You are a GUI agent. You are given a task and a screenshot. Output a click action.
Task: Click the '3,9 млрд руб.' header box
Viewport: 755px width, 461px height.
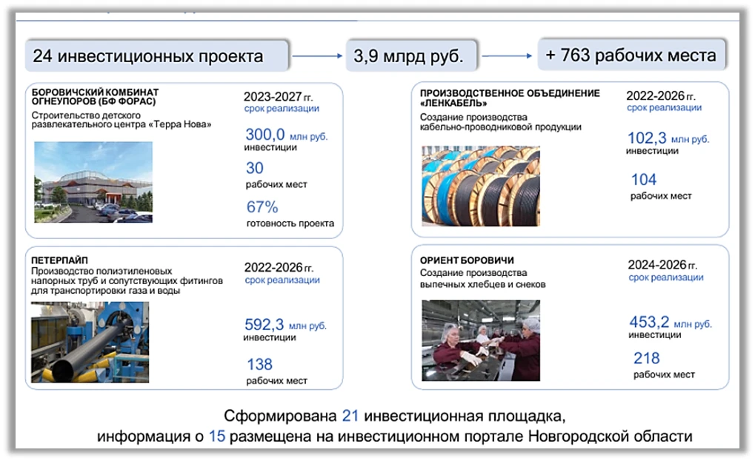coord(411,55)
